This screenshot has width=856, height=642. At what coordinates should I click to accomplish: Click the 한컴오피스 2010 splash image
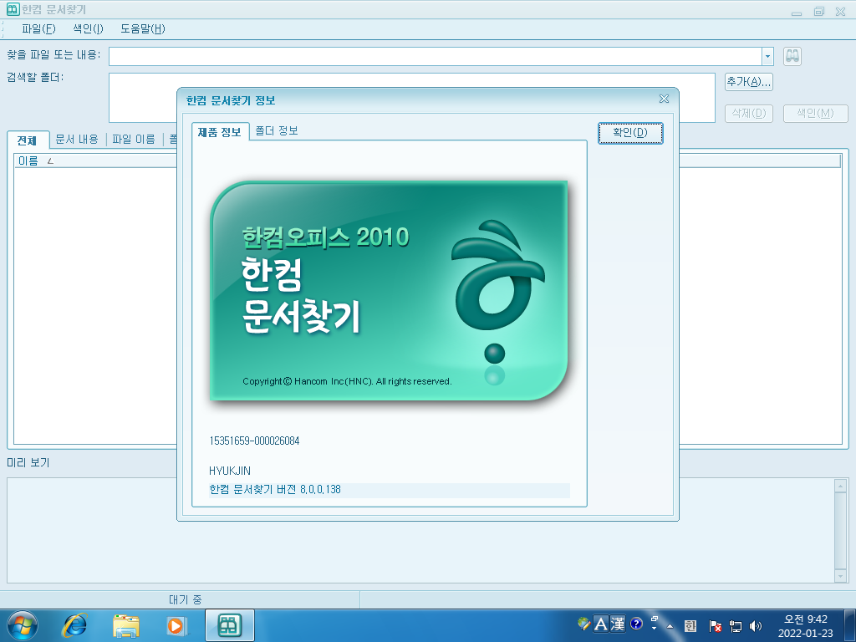point(389,290)
